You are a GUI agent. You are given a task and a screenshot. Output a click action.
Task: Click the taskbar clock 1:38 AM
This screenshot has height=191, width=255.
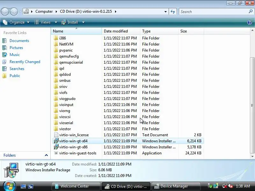tap(243, 186)
